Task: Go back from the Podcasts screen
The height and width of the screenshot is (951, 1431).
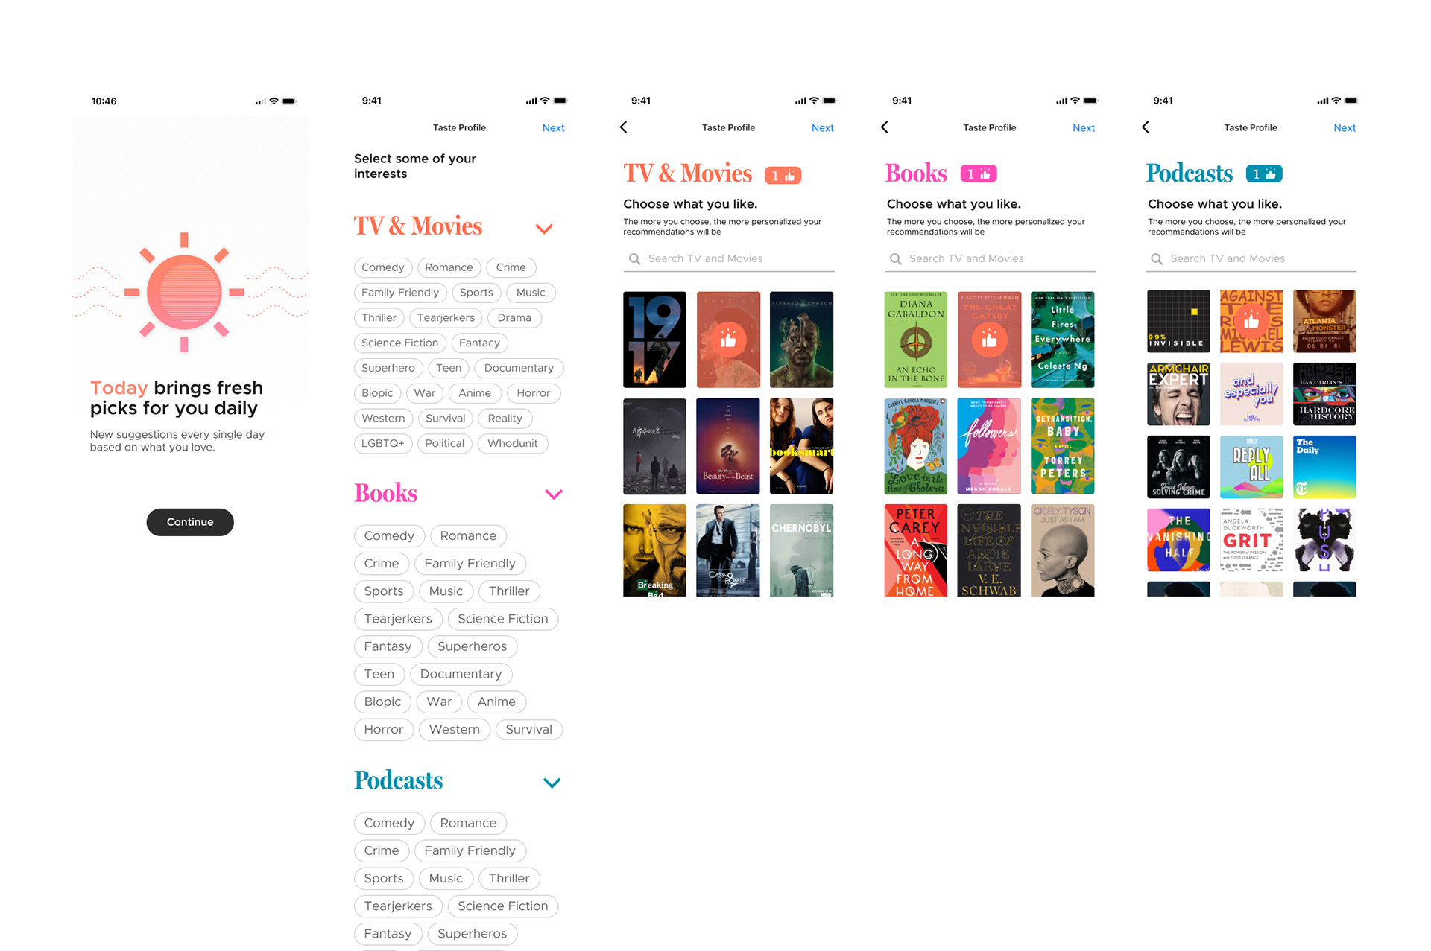Action: (1146, 127)
